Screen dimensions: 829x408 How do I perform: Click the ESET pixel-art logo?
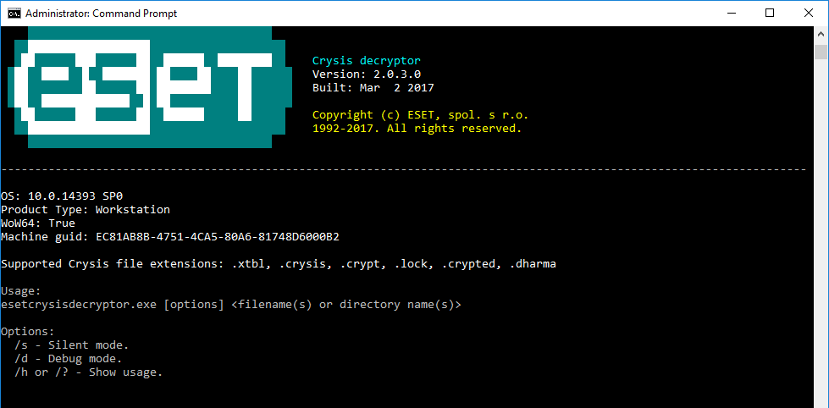150,87
